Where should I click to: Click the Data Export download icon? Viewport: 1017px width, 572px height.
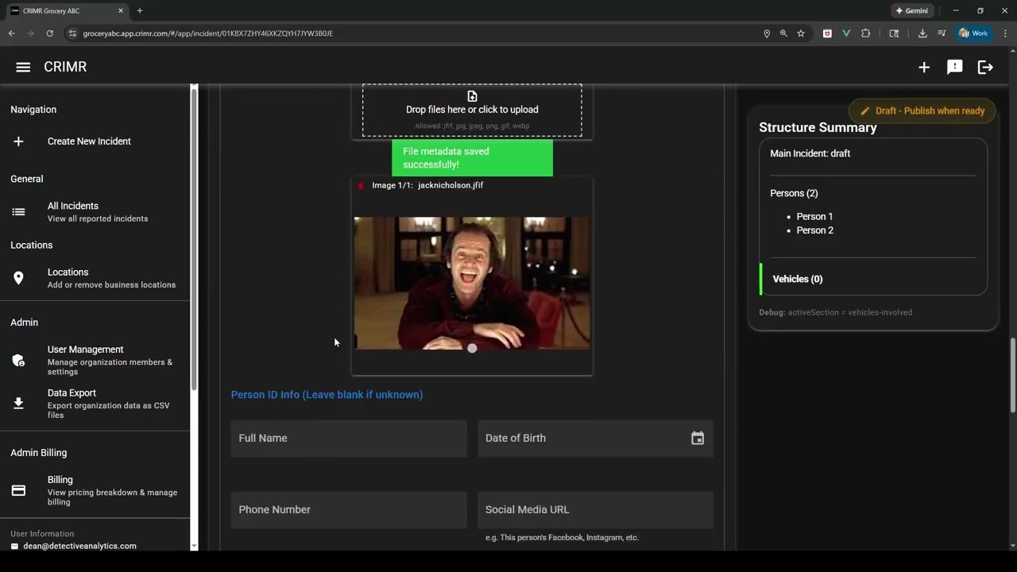(18, 404)
